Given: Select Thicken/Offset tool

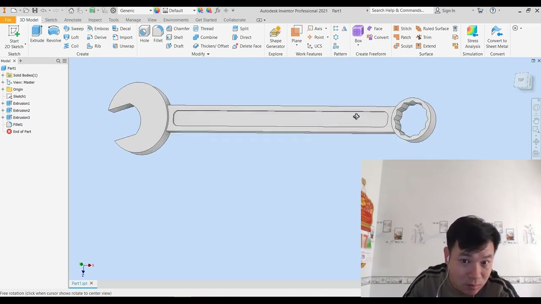Looking at the screenshot, I should [x=210, y=46].
